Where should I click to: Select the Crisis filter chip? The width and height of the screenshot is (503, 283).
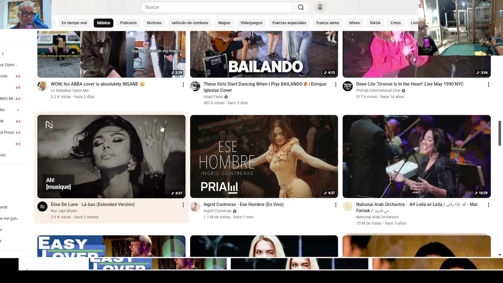pos(396,23)
